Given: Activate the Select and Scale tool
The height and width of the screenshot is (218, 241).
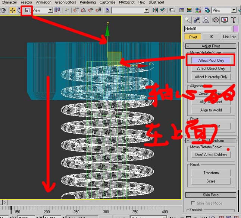Looking at the screenshot, I should click(27, 10).
